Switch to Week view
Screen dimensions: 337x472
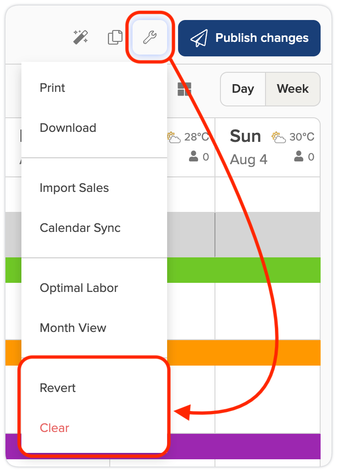tap(292, 89)
